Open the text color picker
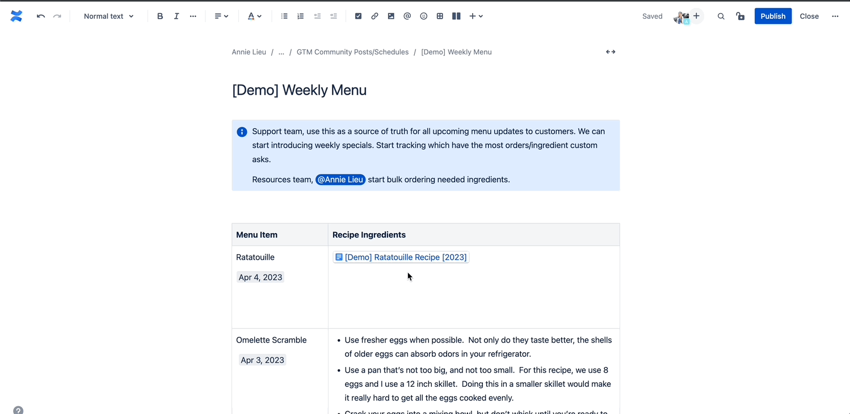Viewport: 850px width, 414px height. point(255,16)
